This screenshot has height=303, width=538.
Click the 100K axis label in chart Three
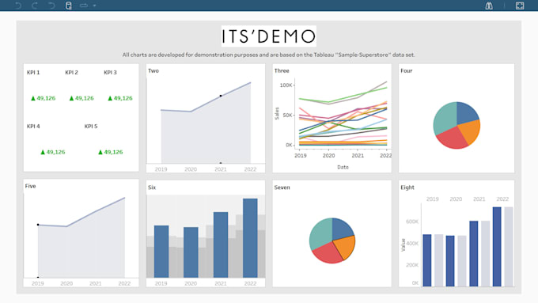286,85
